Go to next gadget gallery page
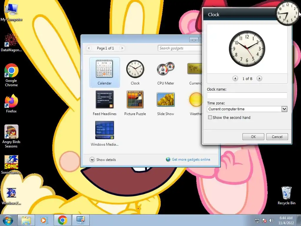Image resolution: width=301 pixels, height=226 pixels. tap(122, 48)
